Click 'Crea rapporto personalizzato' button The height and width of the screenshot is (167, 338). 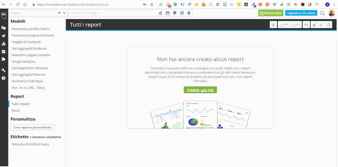[x=33, y=127]
